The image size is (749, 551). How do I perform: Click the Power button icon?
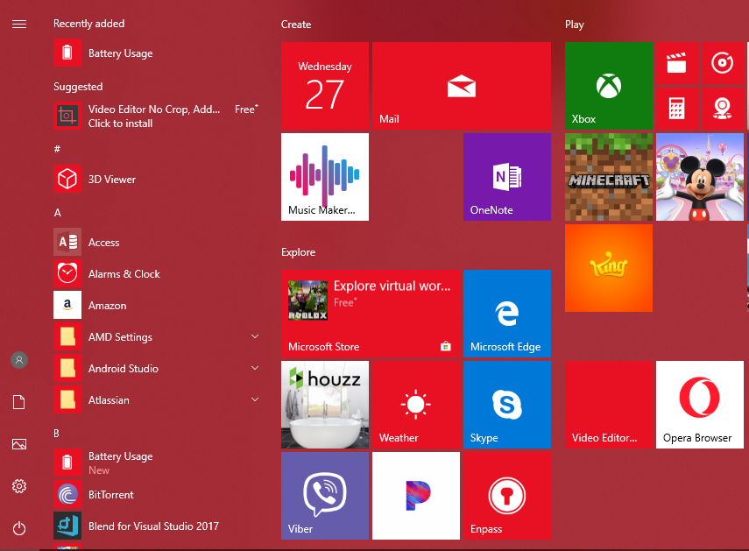[x=19, y=528]
